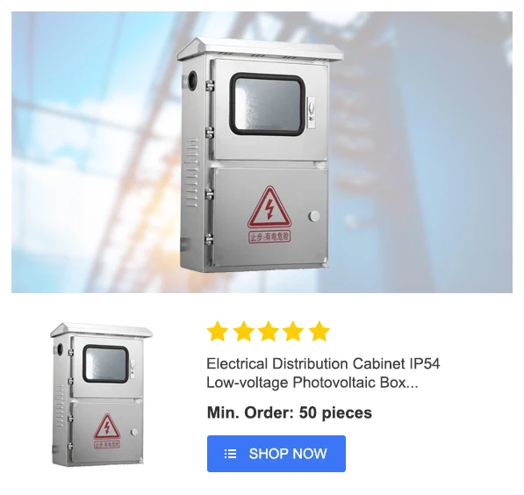Select the fifth yellow rating star
524x495 pixels.
coord(319,331)
